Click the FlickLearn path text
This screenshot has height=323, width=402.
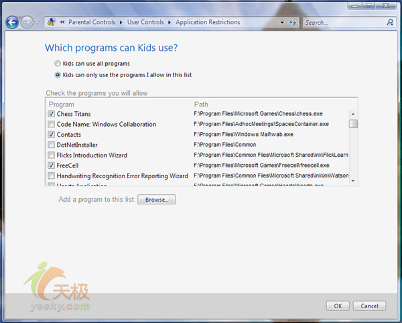[271, 155]
